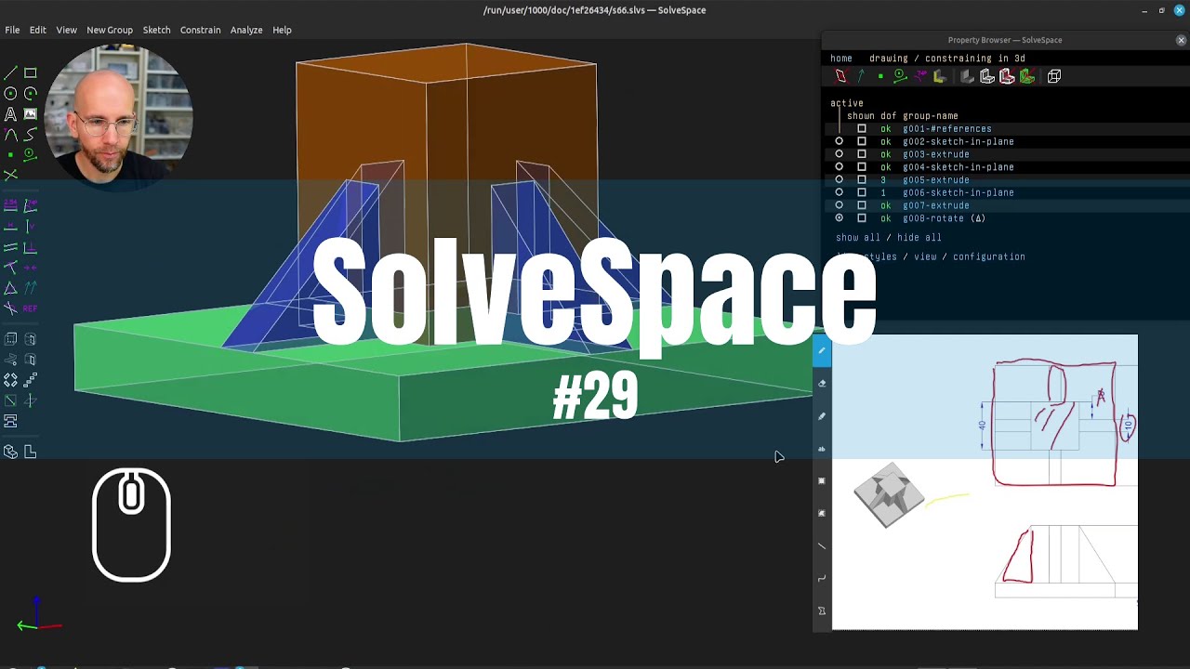Toggle points visibility in Property Browser

pos(880,76)
